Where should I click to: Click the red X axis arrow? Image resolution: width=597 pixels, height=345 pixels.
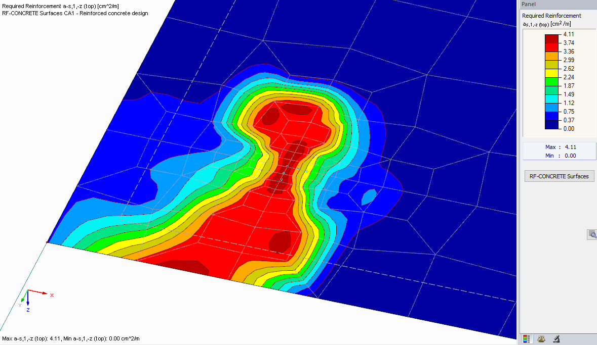[x=38, y=292]
